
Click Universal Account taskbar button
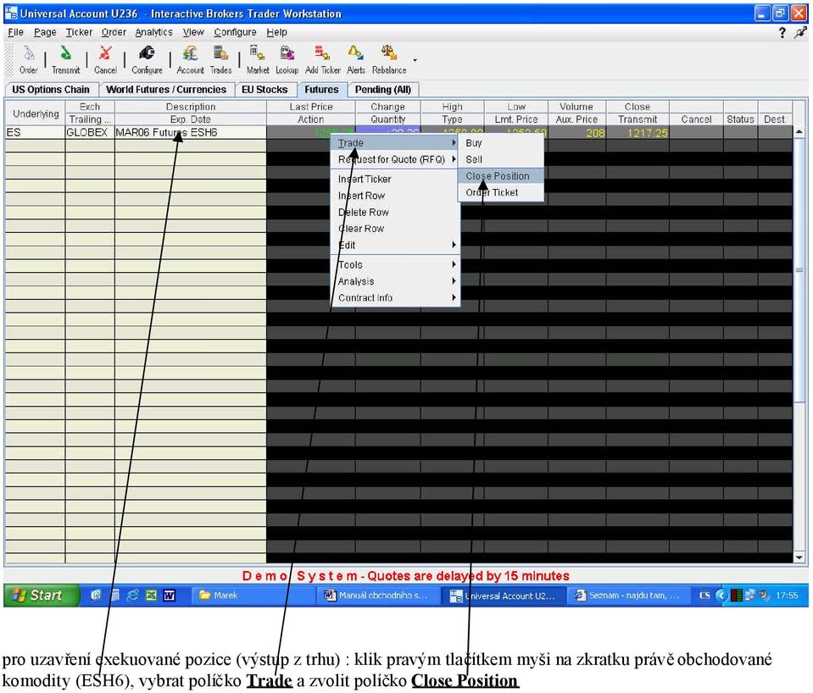(x=503, y=596)
